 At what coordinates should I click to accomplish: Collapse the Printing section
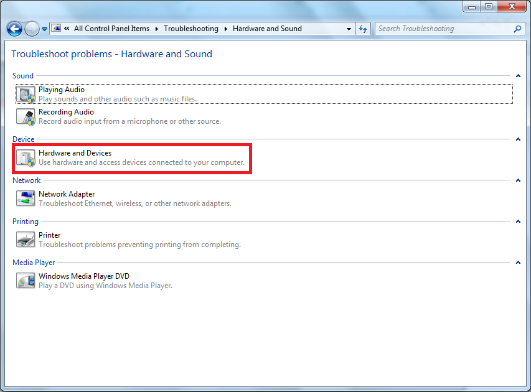click(x=518, y=222)
